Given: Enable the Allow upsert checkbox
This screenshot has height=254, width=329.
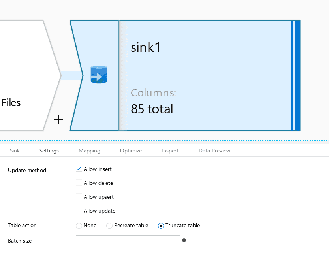Looking at the screenshot, I should (79, 196).
